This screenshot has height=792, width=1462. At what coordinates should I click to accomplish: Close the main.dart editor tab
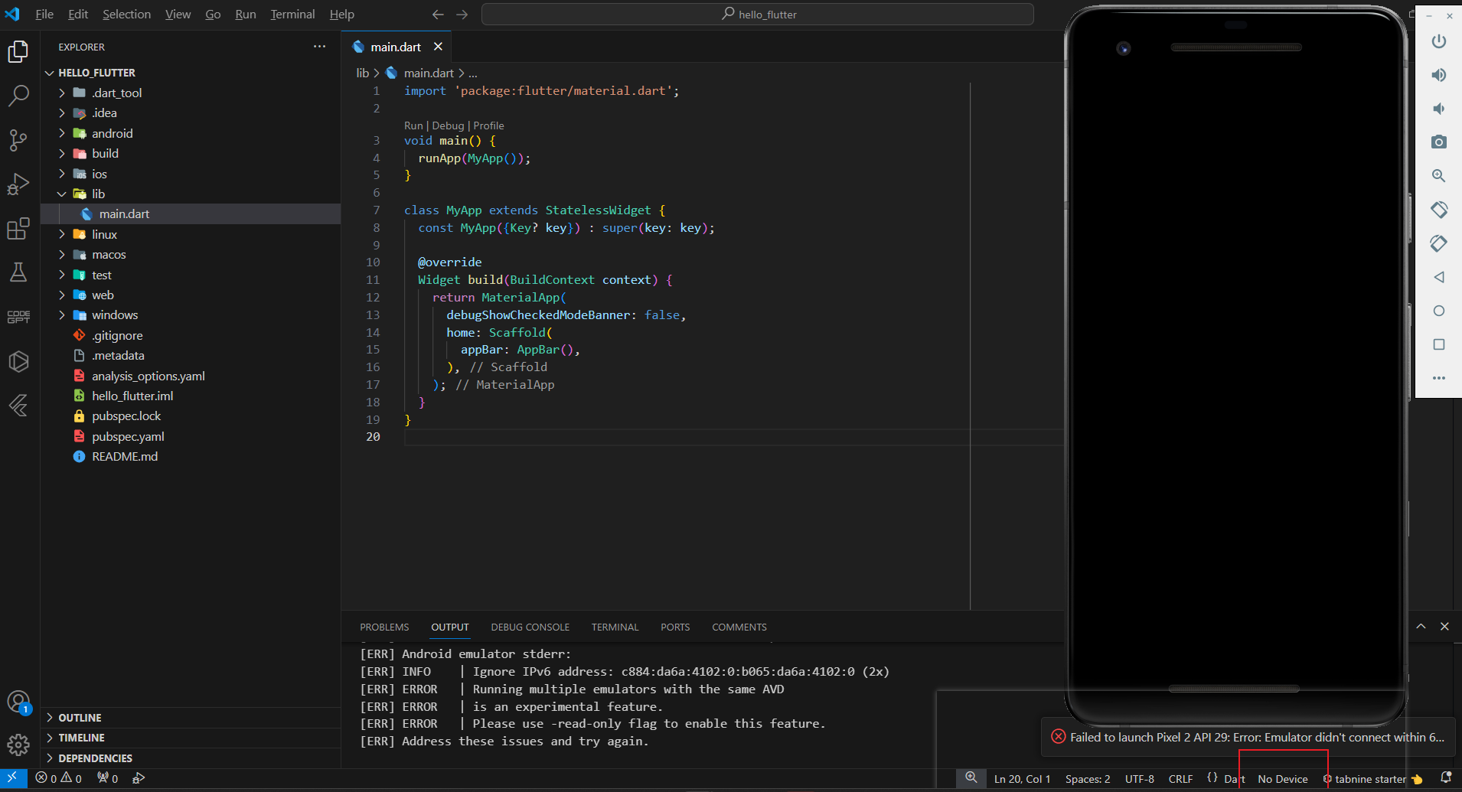(x=438, y=47)
